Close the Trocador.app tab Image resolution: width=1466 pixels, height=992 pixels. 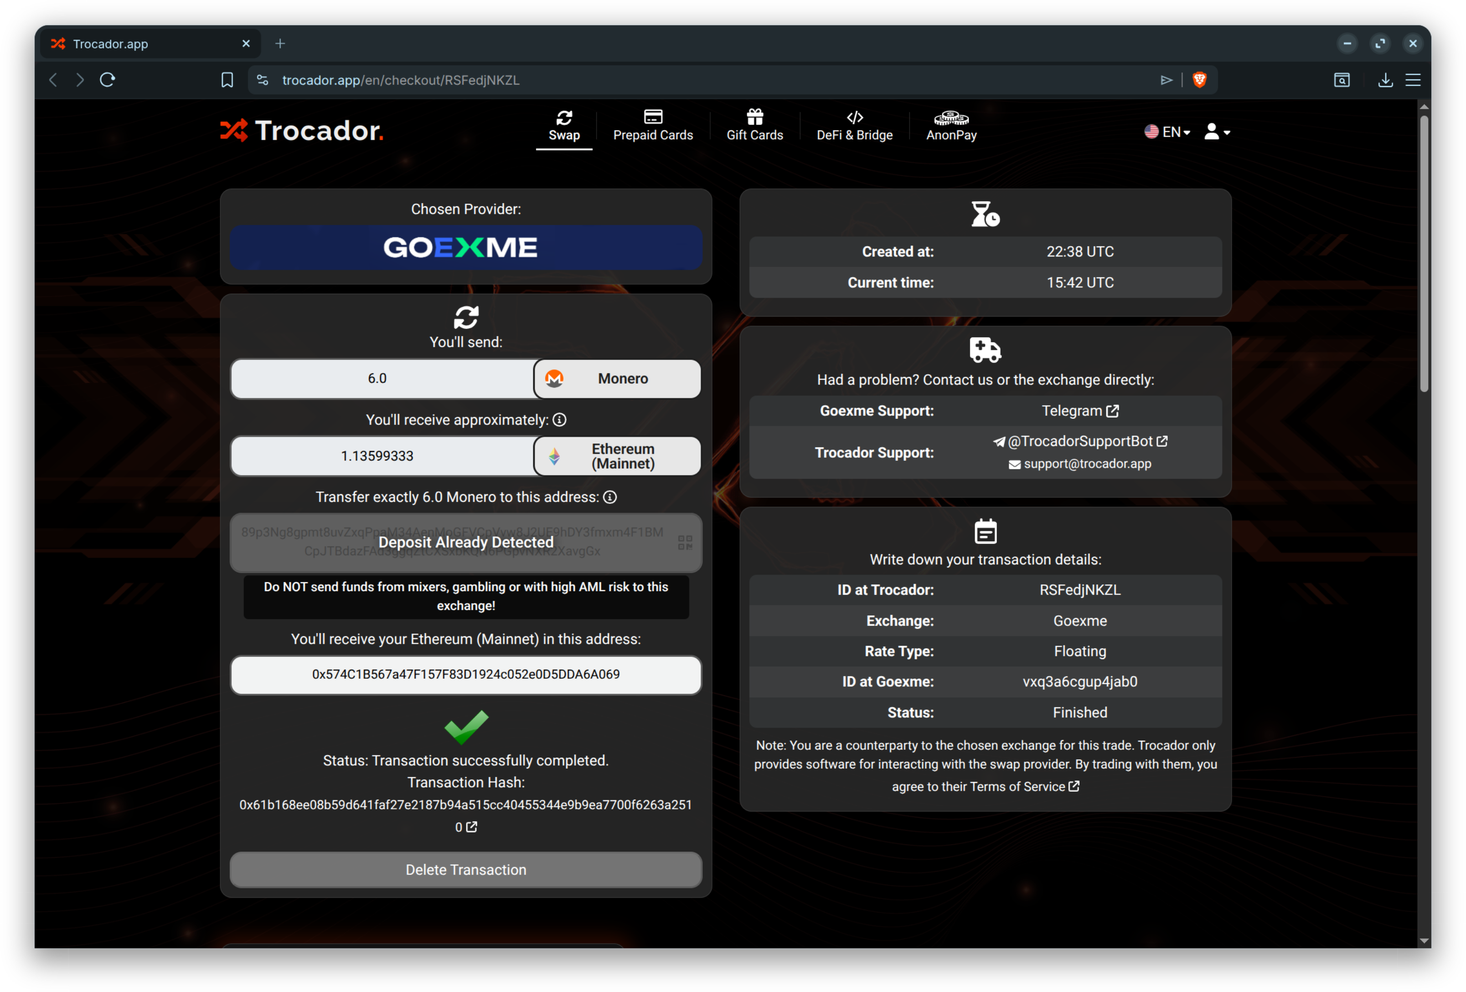246,43
